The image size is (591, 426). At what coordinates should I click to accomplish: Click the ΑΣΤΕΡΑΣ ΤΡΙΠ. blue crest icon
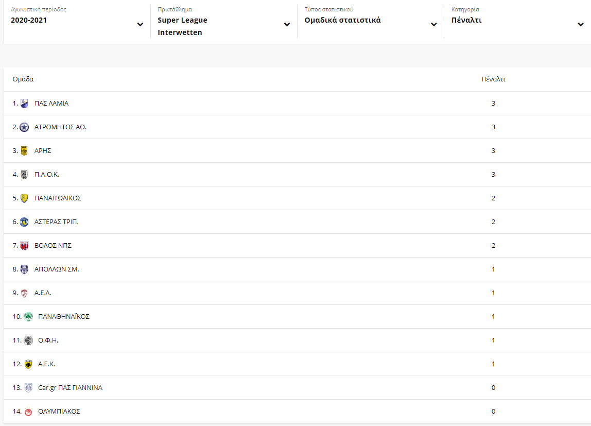24,222
